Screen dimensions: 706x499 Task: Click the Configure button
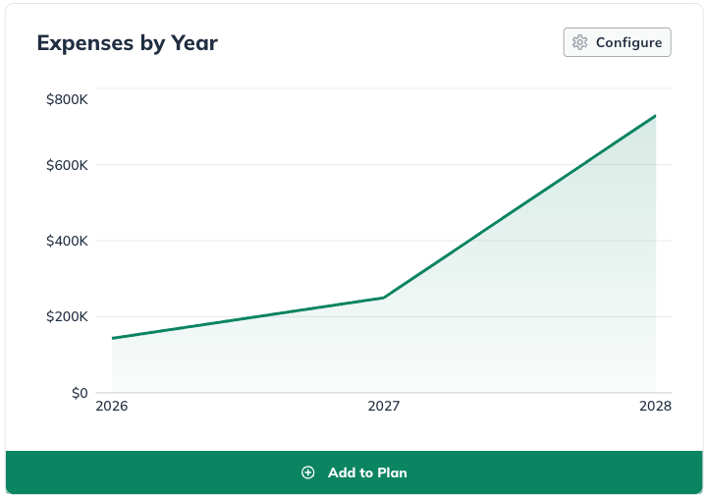coord(617,42)
